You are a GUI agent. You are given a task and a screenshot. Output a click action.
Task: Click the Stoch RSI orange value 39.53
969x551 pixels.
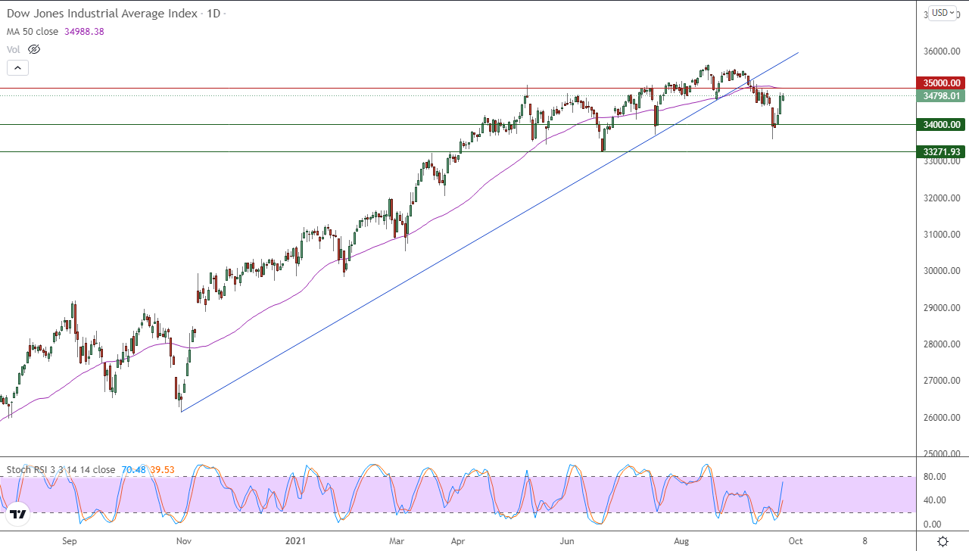pyautogui.click(x=161, y=469)
